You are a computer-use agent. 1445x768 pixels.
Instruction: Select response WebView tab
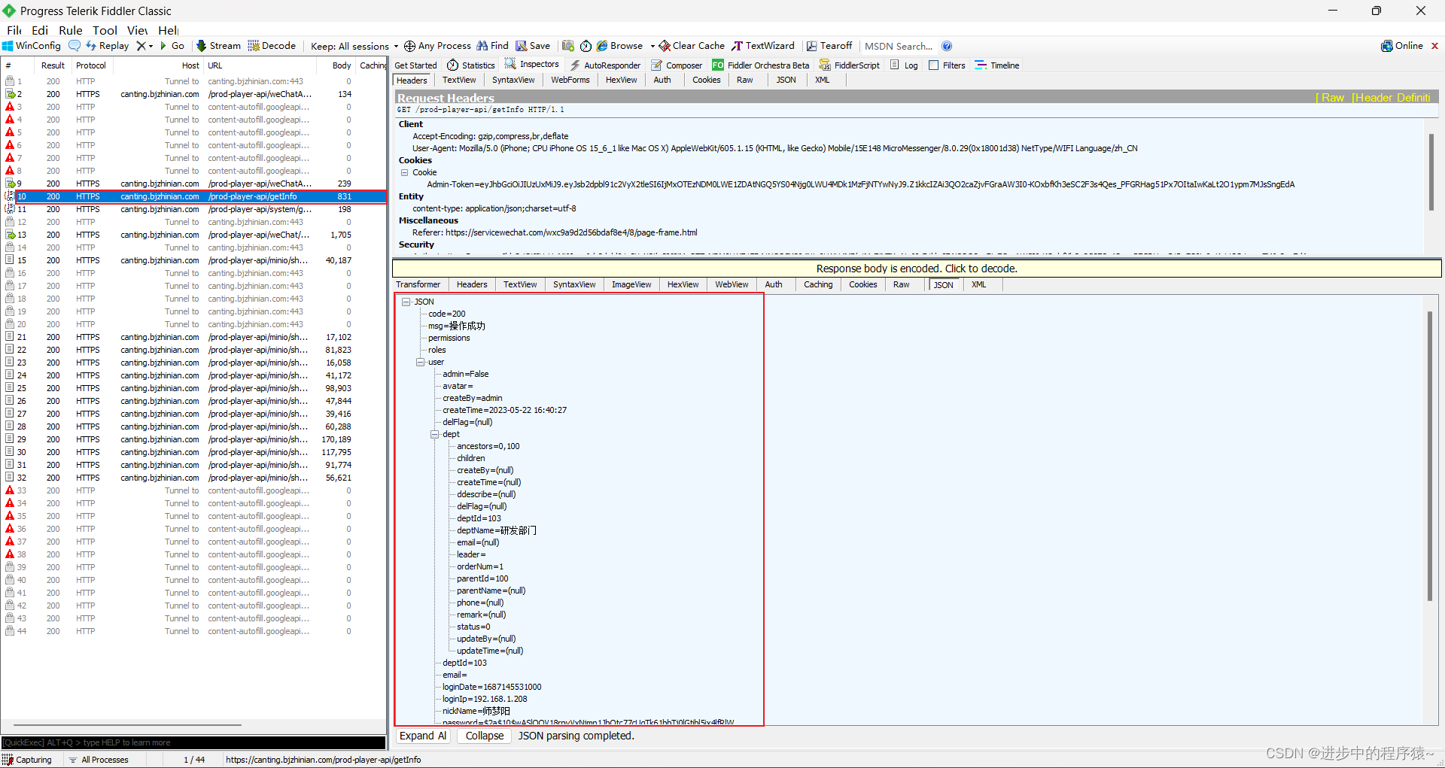(732, 284)
